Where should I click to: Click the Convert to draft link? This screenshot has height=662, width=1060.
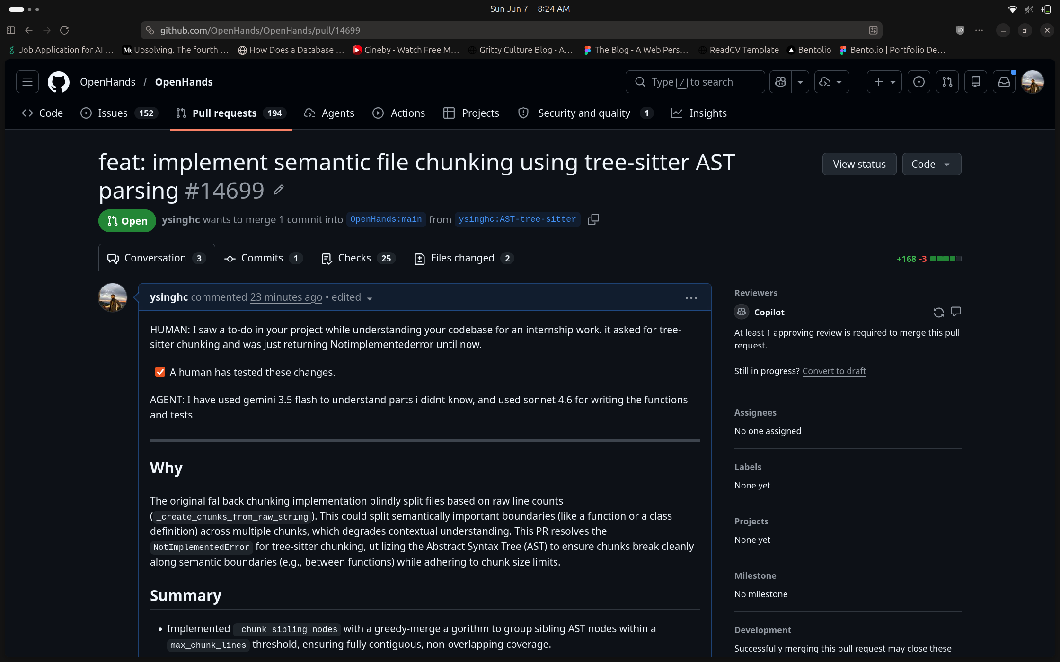[834, 371]
